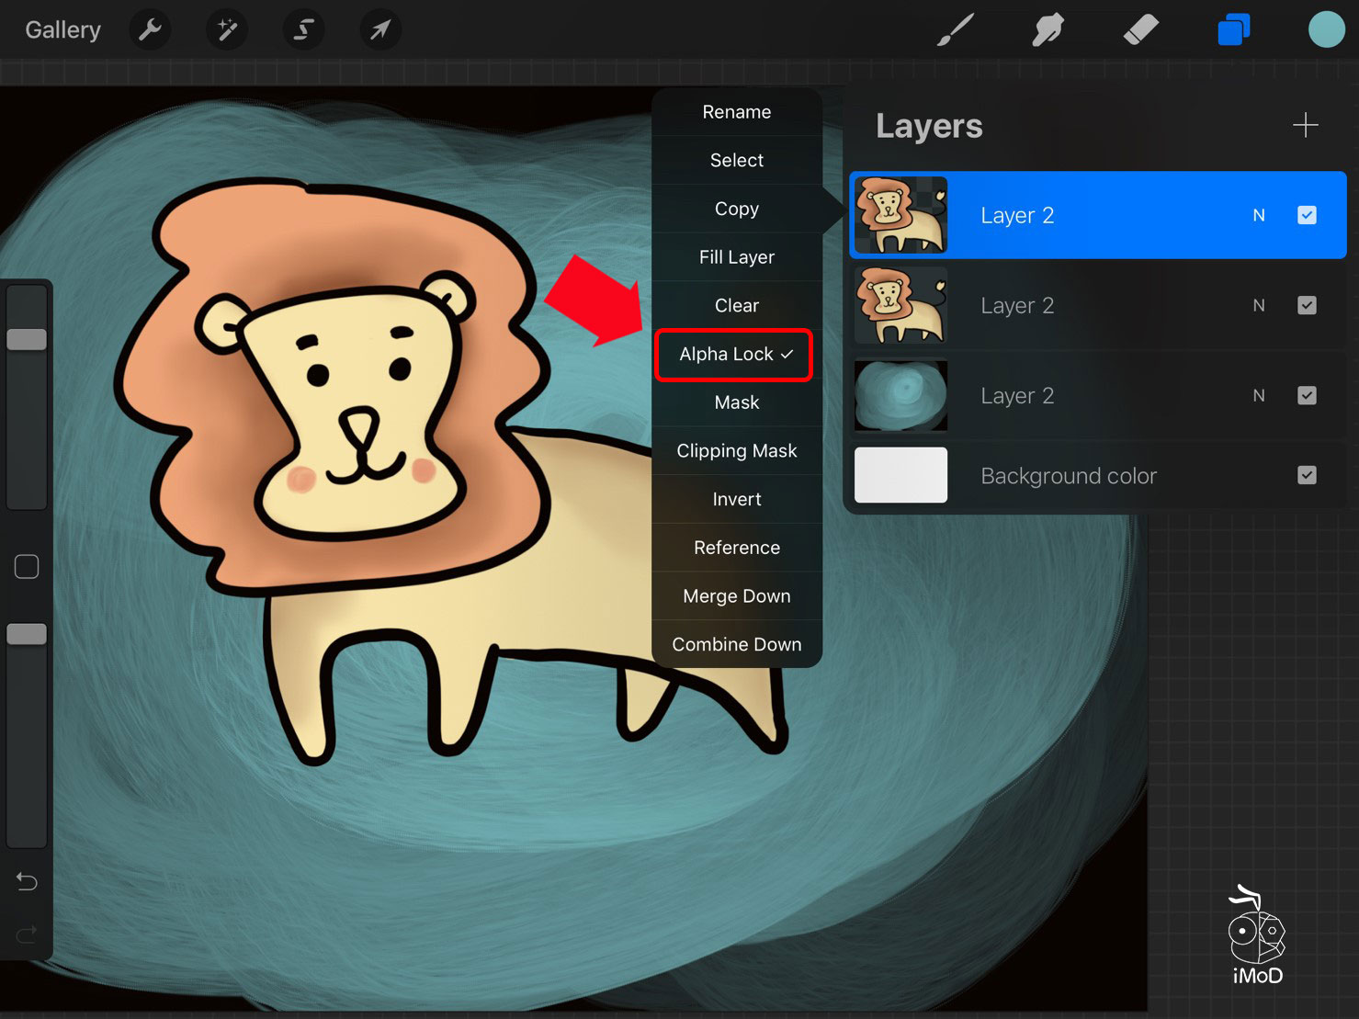
Task: Open blend mode N on teal layer
Action: tap(1259, 395)
